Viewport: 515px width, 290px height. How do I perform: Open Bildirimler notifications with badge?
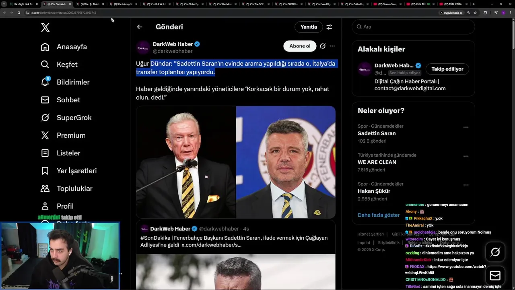pyautogui.click(x=65, y=82)
